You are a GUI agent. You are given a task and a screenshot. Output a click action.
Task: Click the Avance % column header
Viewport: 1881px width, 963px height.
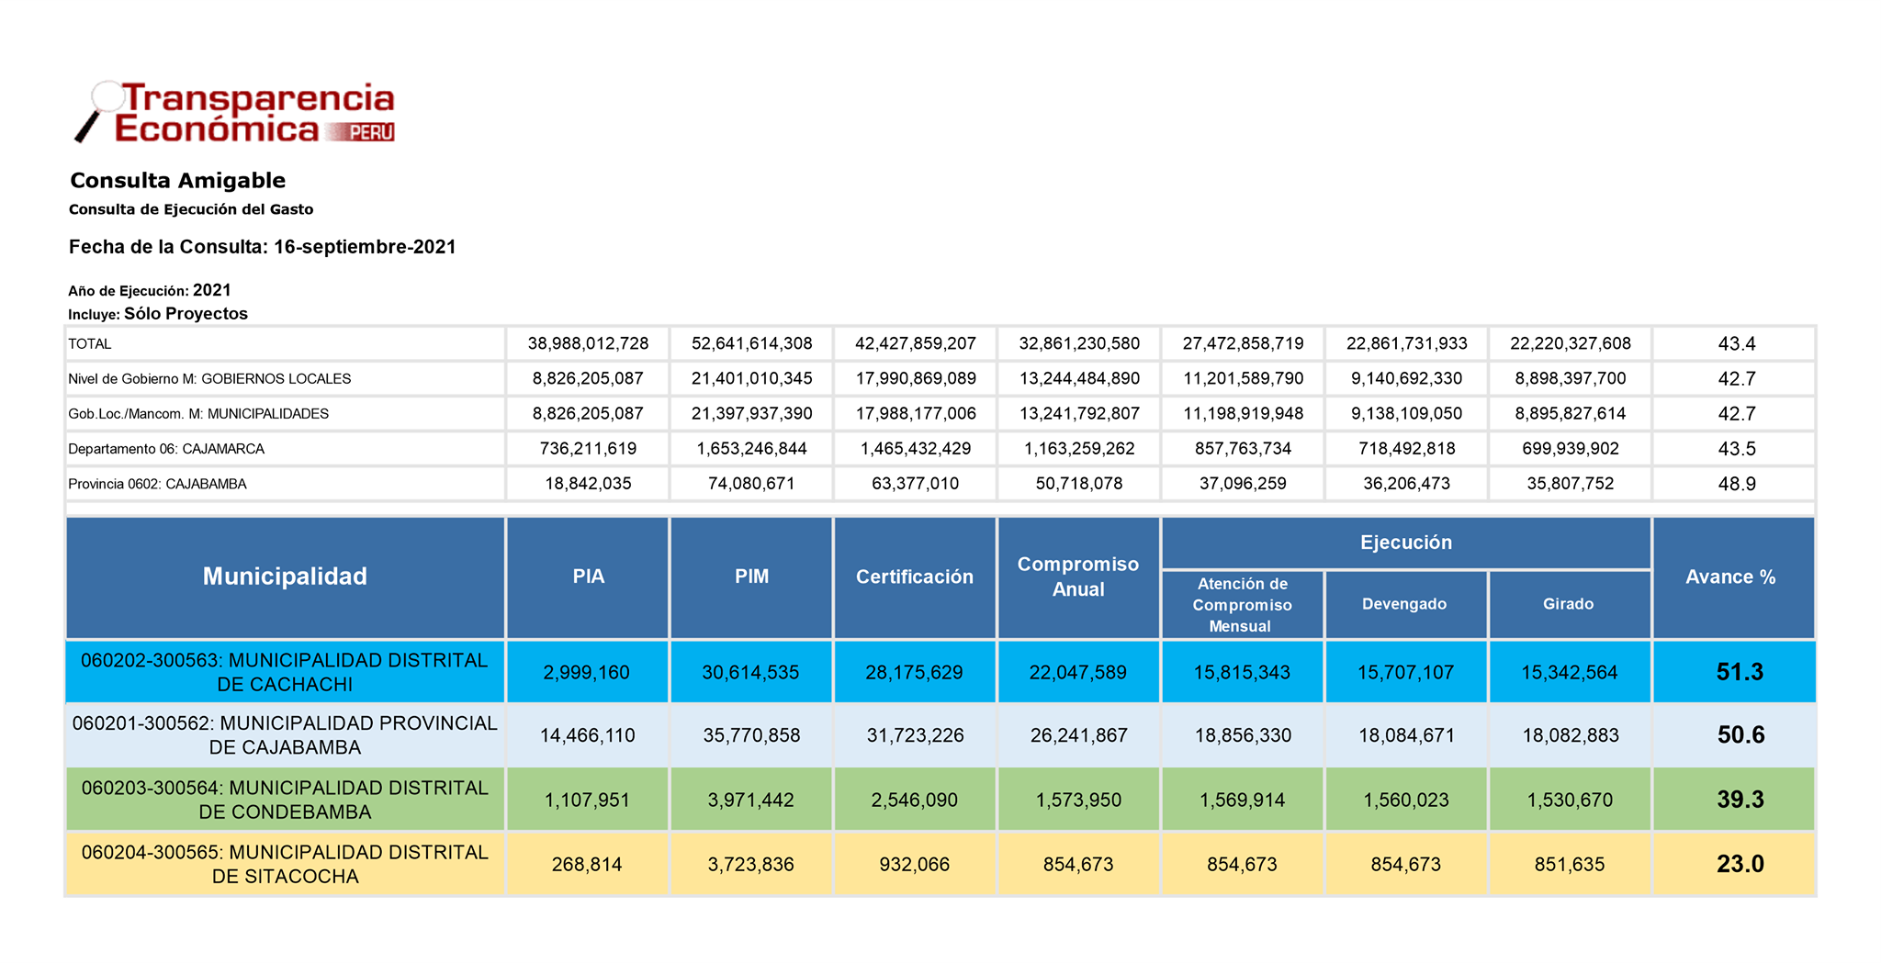click(x=1730, y=577)
